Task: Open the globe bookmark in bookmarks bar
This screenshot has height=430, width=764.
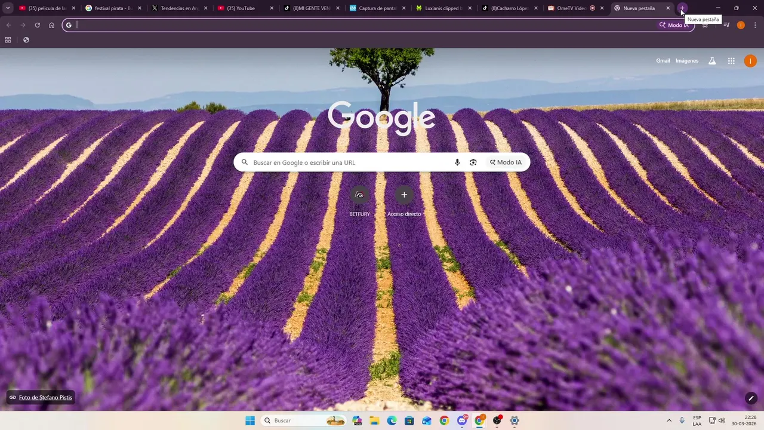Action: pyautogui.click(x=26, y=40)
